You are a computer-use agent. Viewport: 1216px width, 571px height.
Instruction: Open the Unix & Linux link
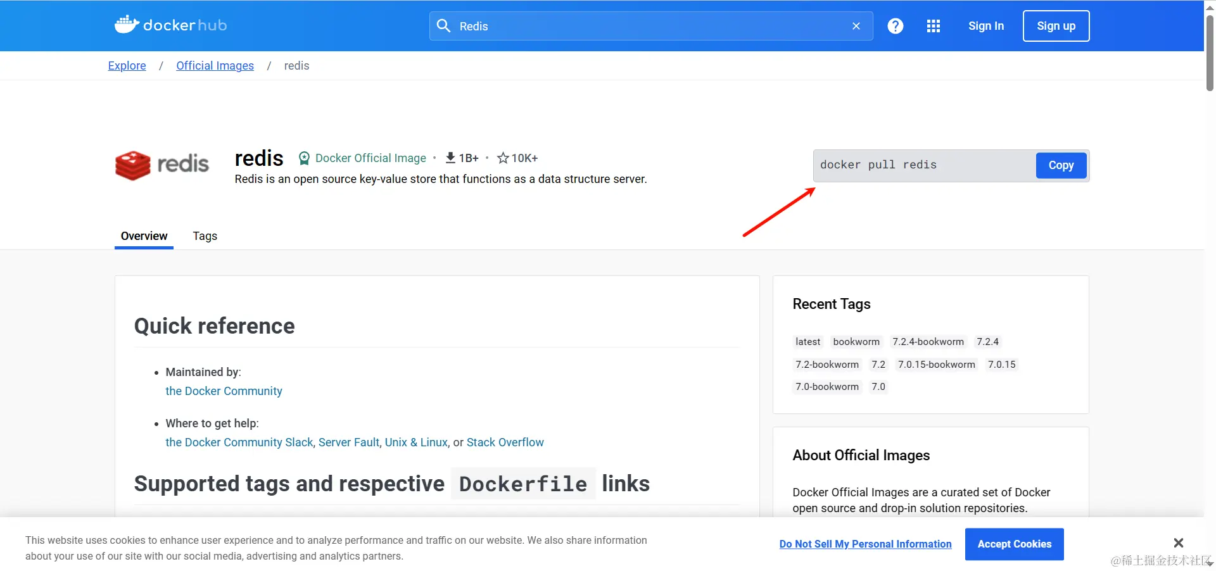416,442
